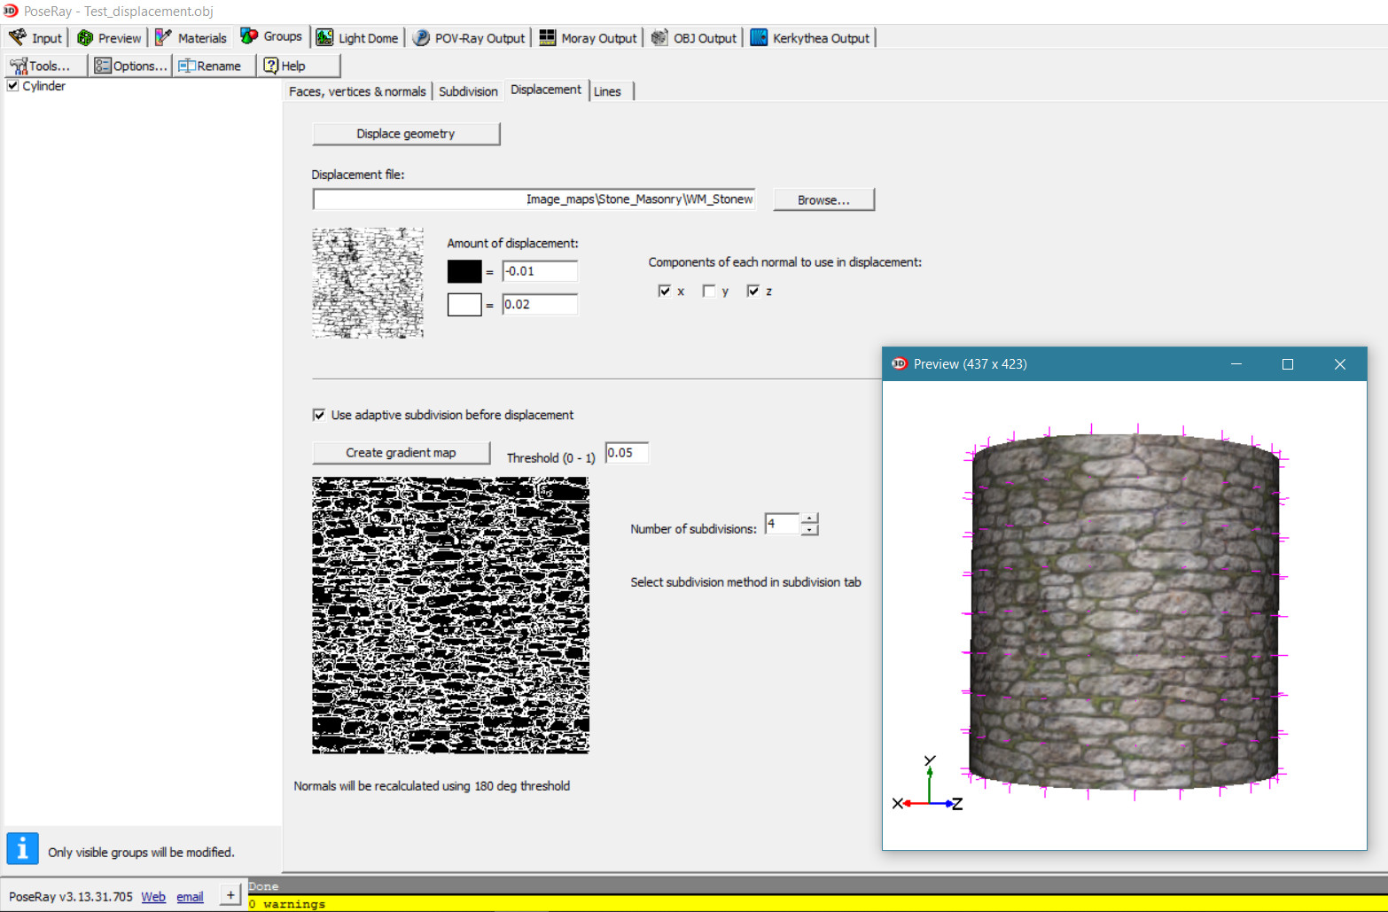Switch to the Subdivision tab
The image size is (1388, 912).
coord(468,91)
